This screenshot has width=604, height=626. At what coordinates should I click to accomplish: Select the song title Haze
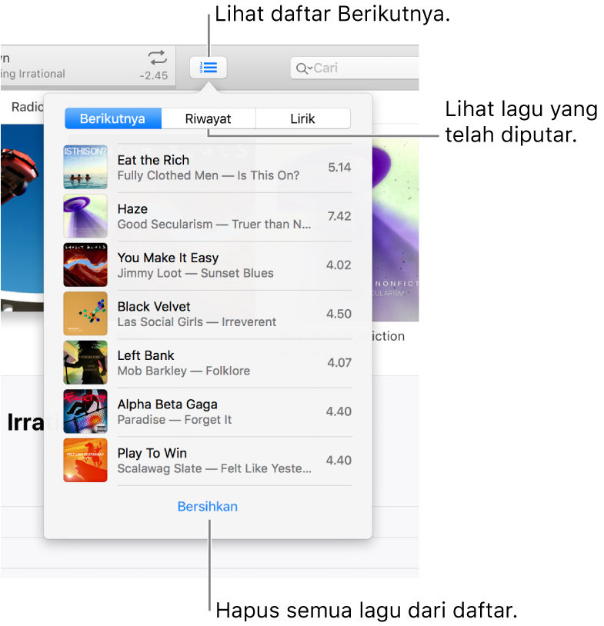[x=132, y=209]
